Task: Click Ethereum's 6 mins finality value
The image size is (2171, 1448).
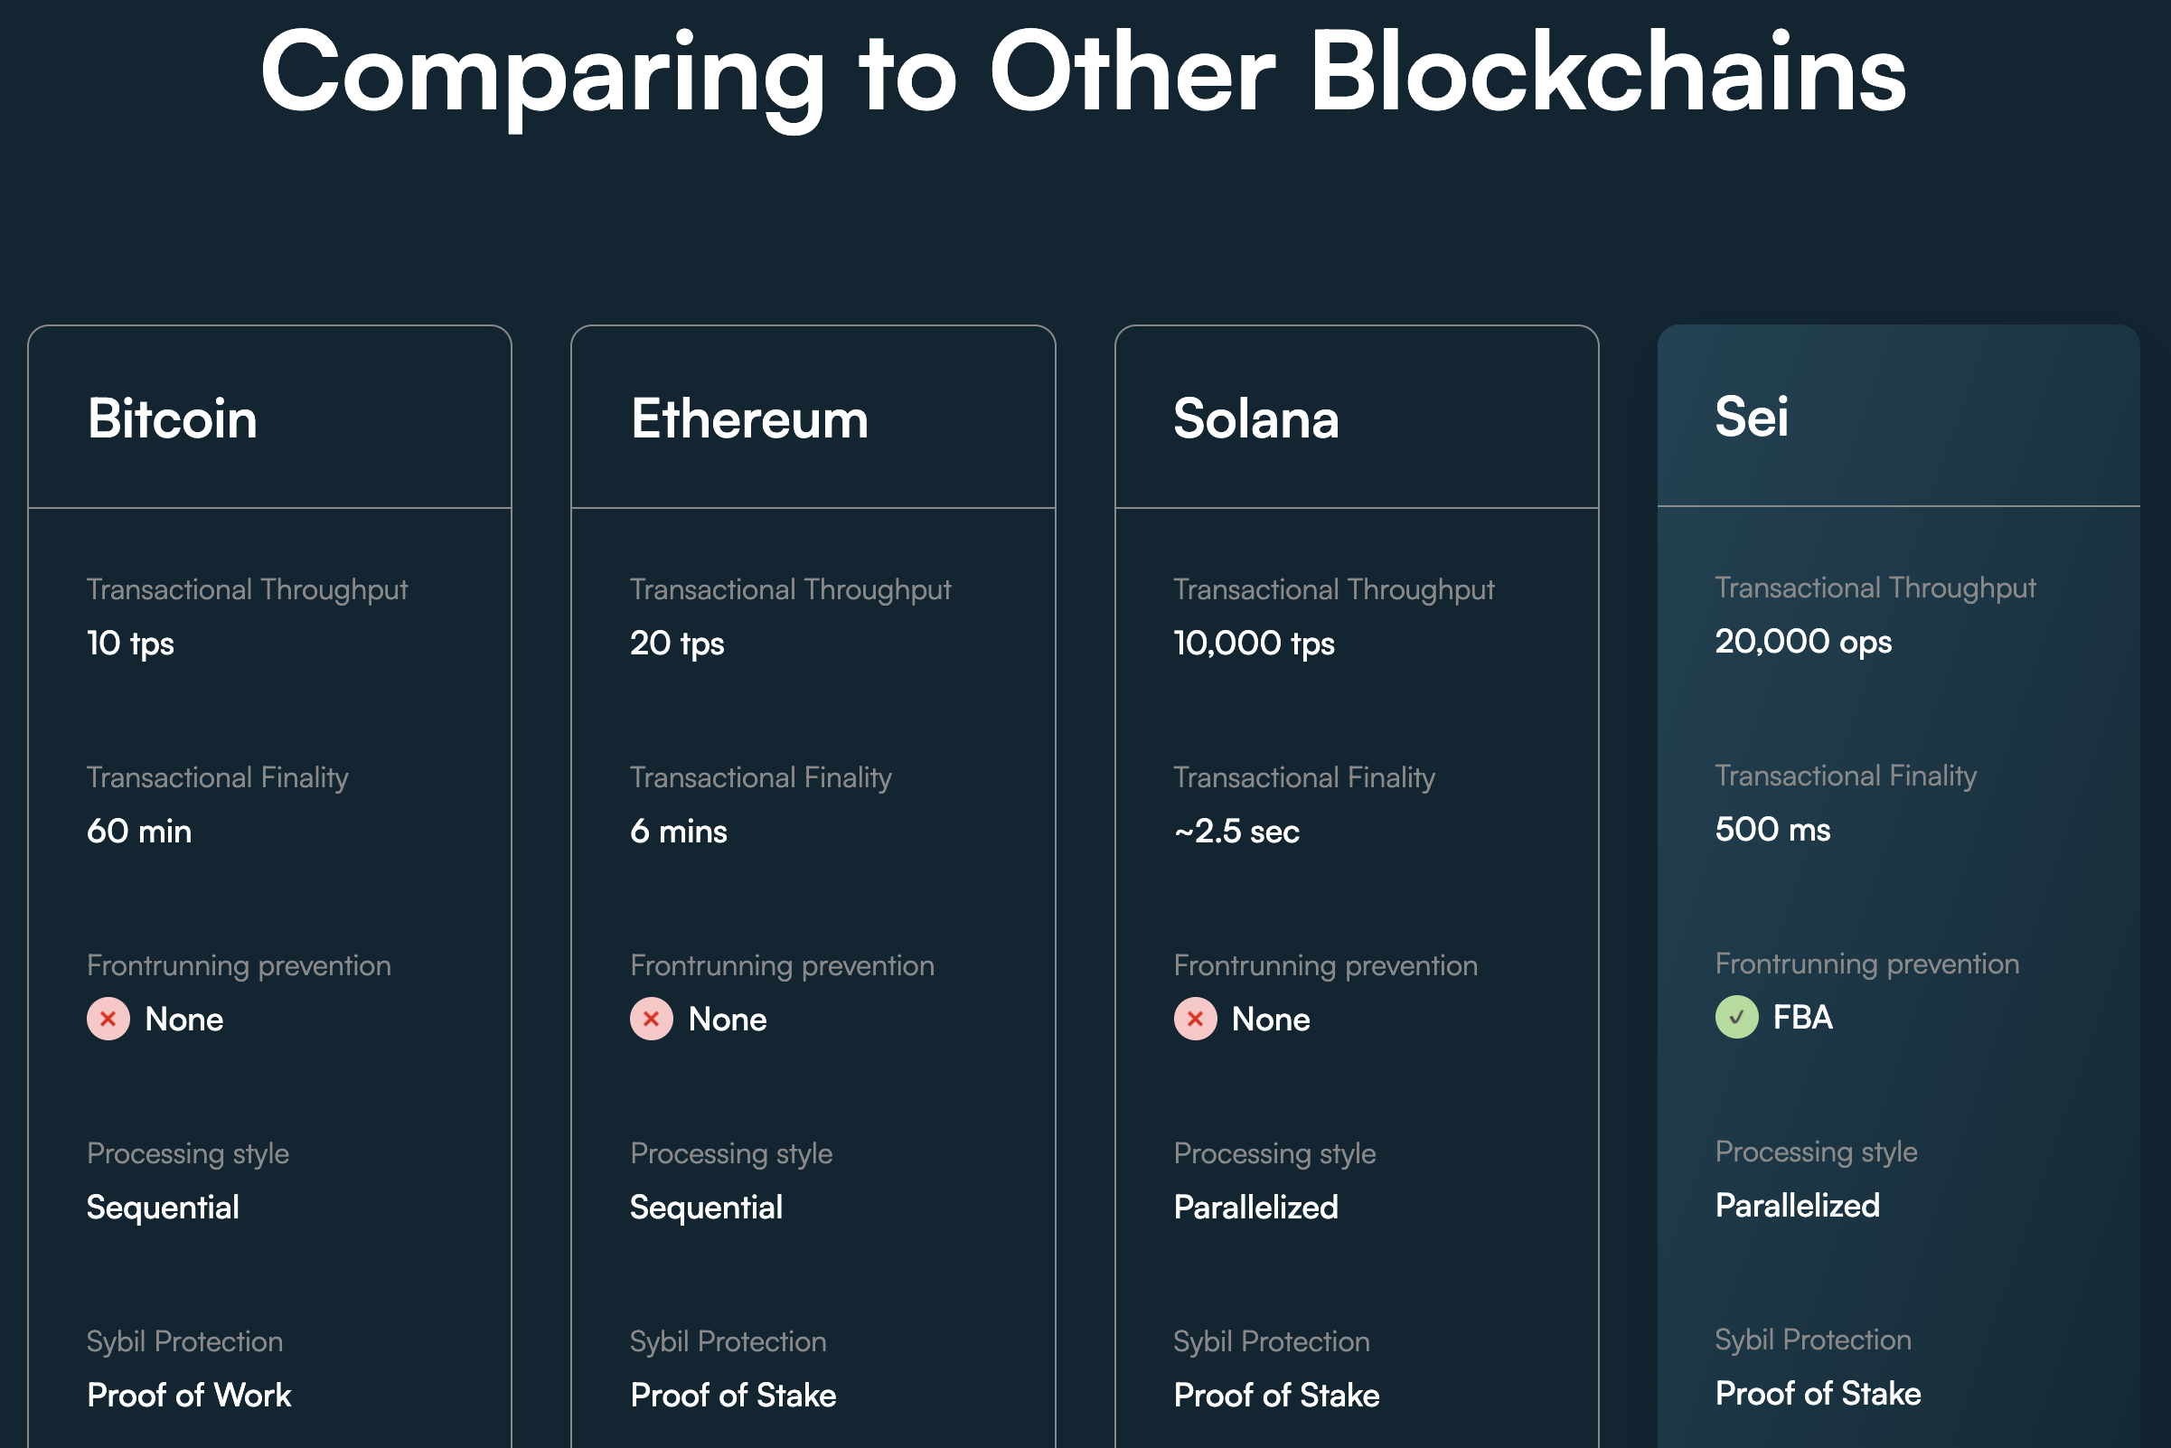Action: point(678,832)
